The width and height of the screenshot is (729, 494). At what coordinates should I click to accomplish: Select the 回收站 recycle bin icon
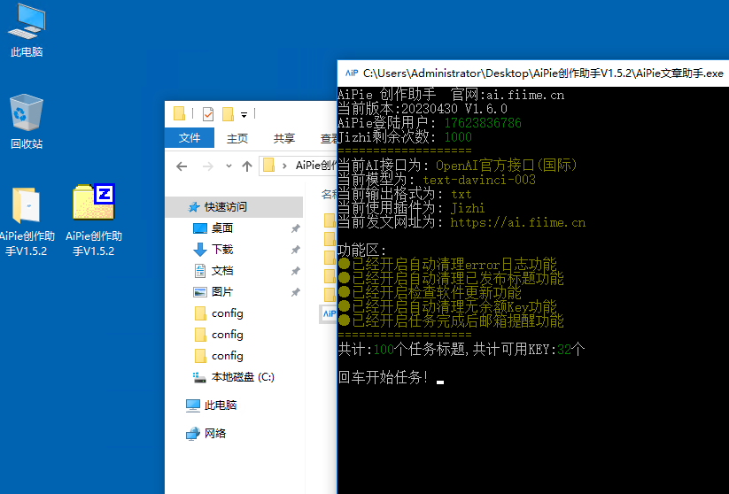(27, 122)
